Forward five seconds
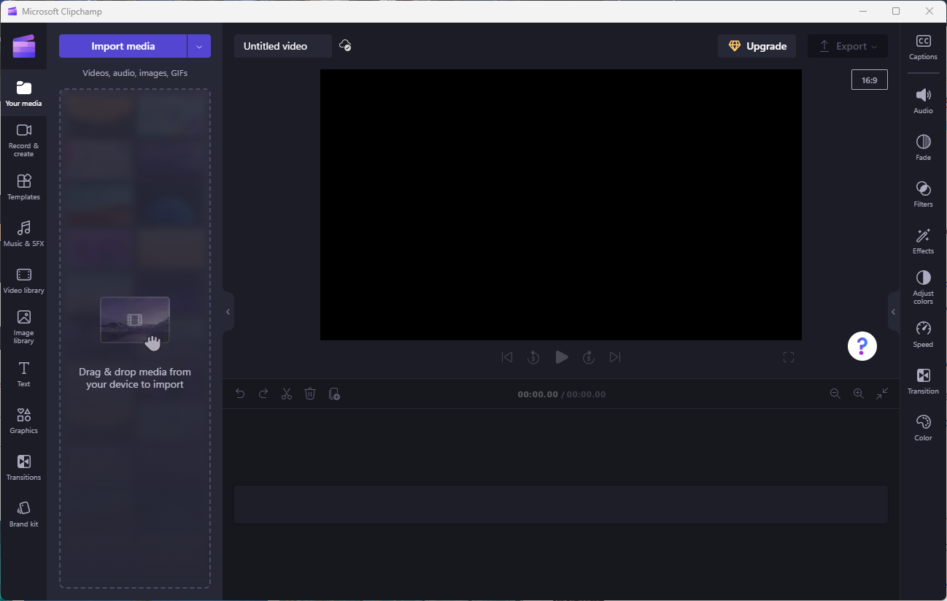The image size is (947, 601). (588, 357)
